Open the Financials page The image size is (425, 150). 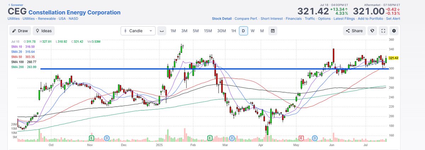point(294,18)
